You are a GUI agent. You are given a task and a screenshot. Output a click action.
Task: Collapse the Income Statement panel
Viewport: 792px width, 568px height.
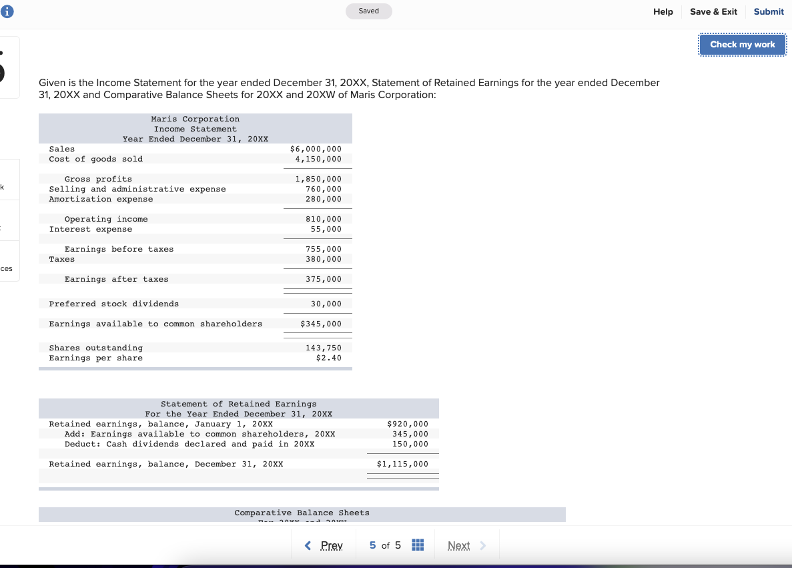[195, 129]
